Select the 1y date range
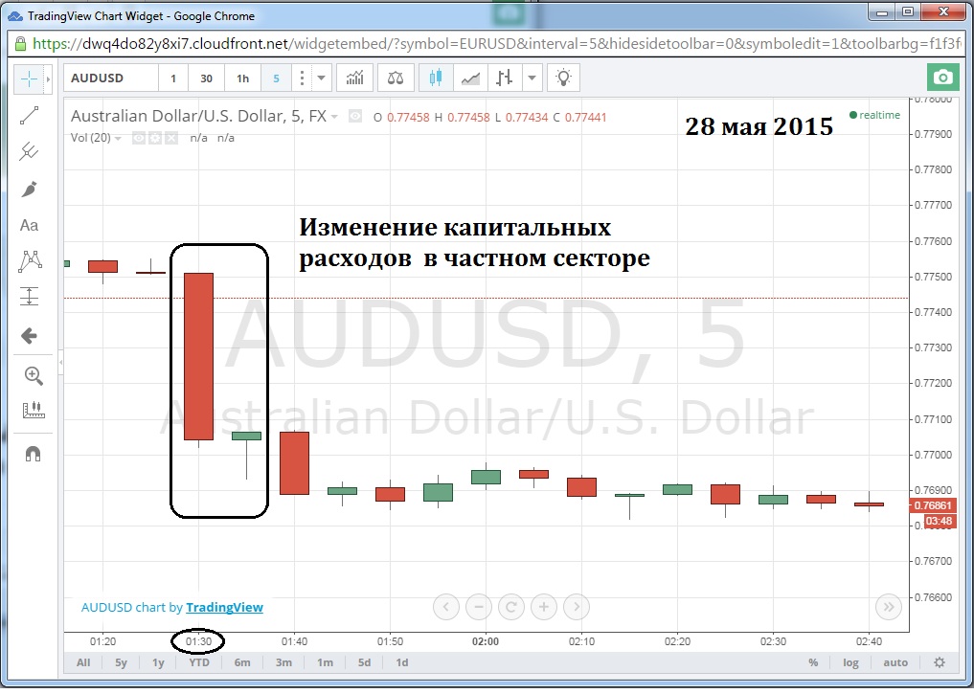974x694 pixels. (x=158, y=662)
